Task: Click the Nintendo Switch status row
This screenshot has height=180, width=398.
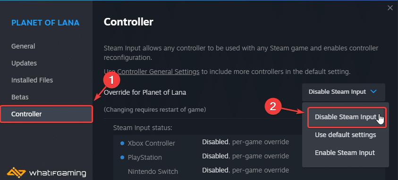Action: [x=205, y=171]
